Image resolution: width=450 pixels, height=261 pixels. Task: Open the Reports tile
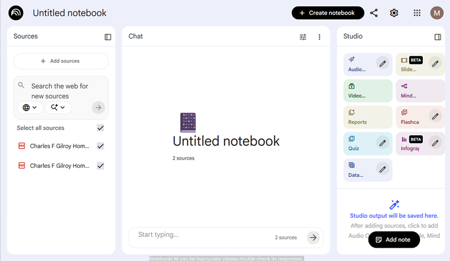368,117
